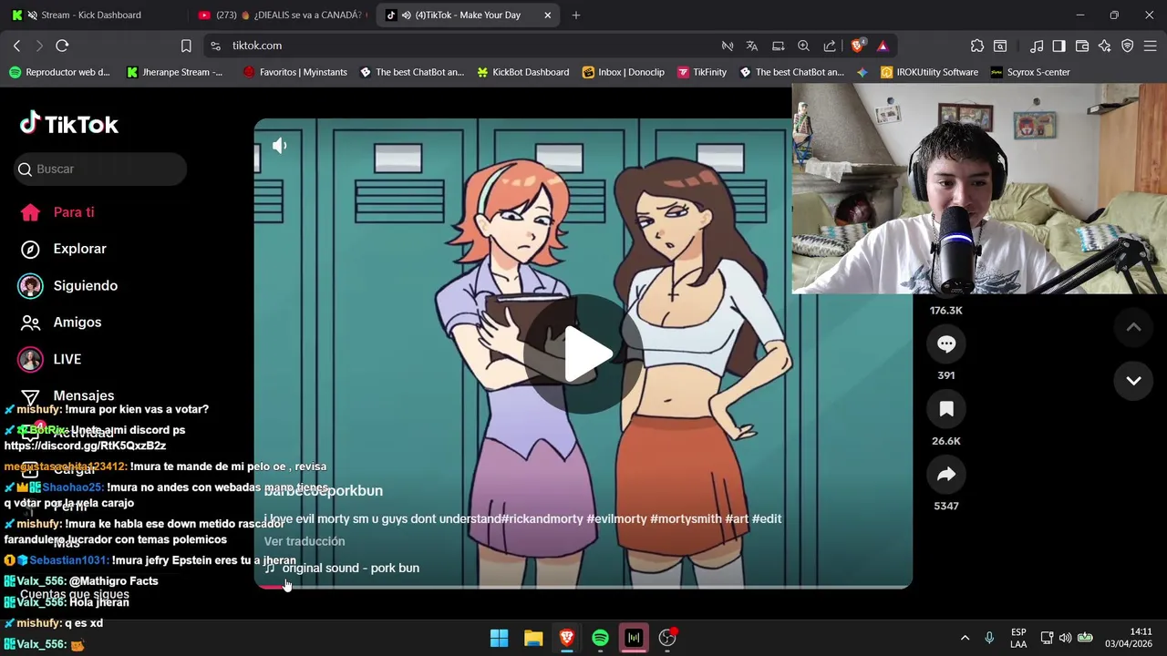The image size is (1167, 656).
Task: Show hidden system tray icons
Action: coord(965,638)
